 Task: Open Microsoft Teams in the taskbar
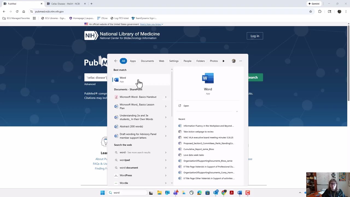176,193
